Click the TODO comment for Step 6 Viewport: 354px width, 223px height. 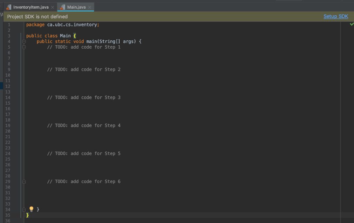[84, 182]
